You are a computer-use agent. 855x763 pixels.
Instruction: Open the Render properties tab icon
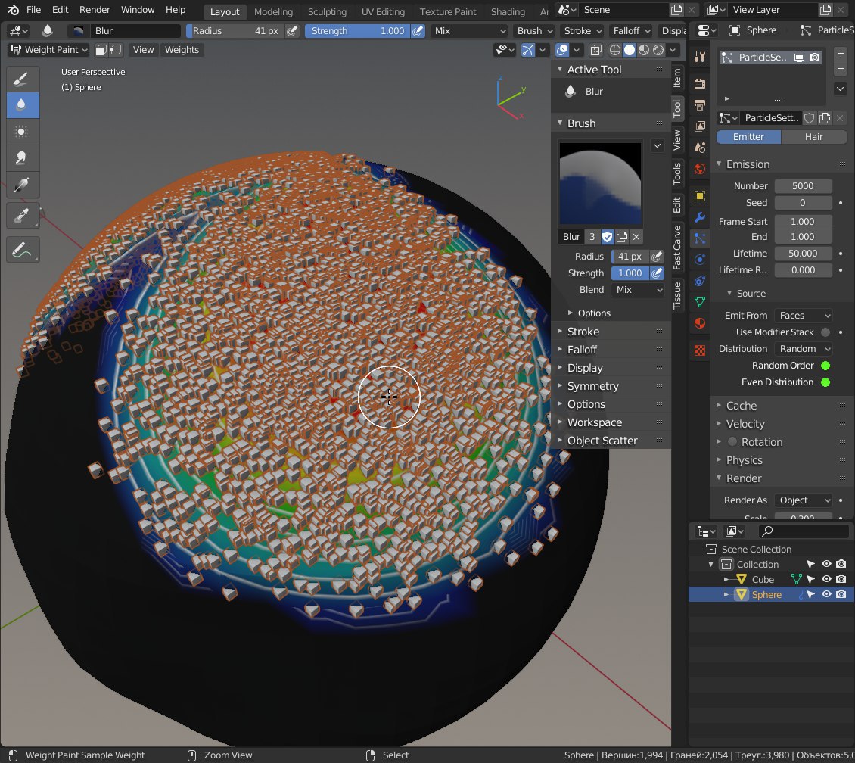700,84
